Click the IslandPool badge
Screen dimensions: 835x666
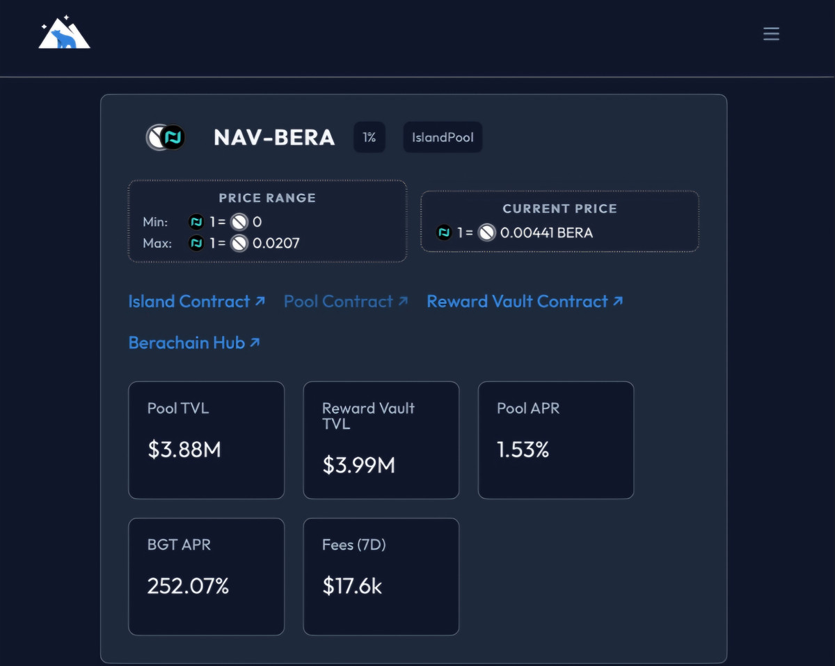443,138
